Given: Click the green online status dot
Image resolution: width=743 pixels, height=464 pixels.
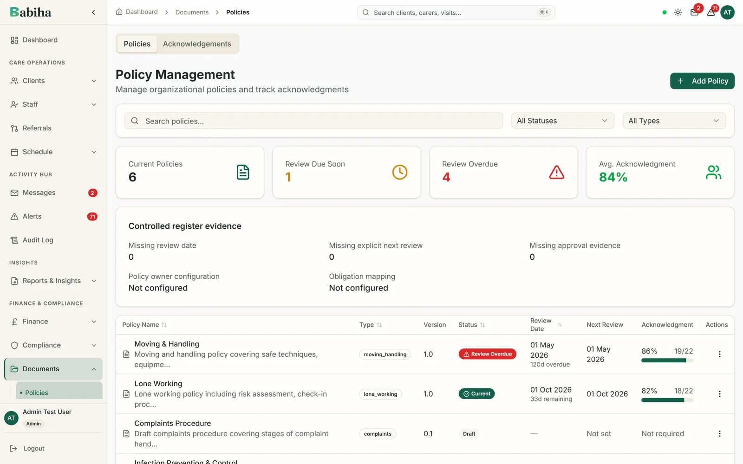Looking at the screenshot, I should coord(665,13).
